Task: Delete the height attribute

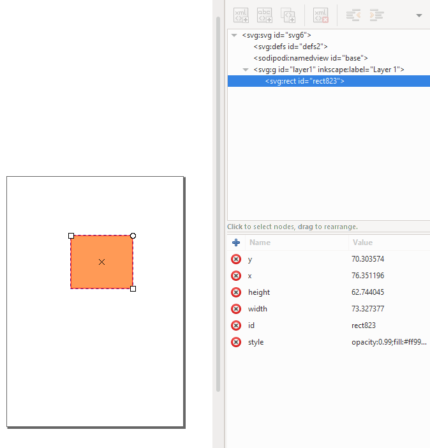Action: 236,292
